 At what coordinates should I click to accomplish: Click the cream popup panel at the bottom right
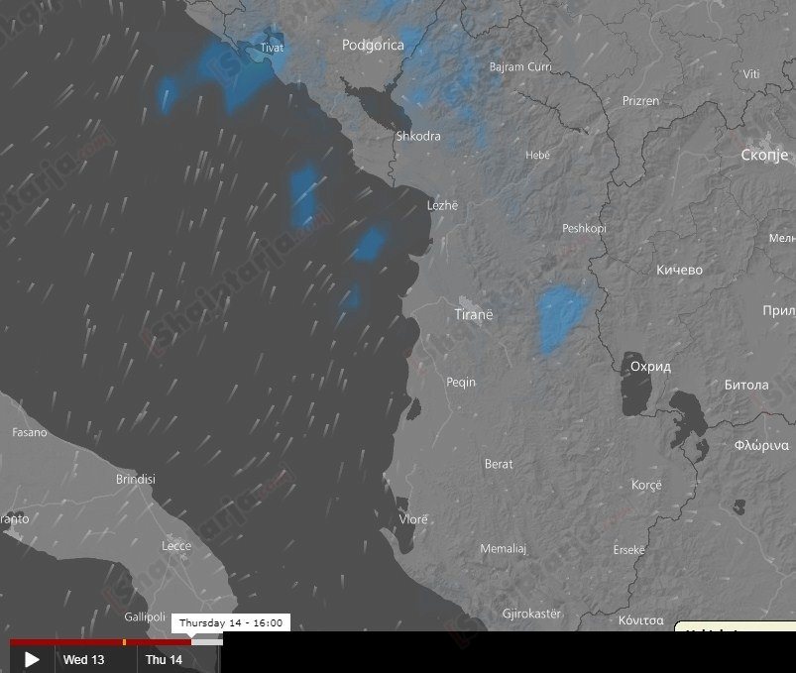tap(736, 628)
